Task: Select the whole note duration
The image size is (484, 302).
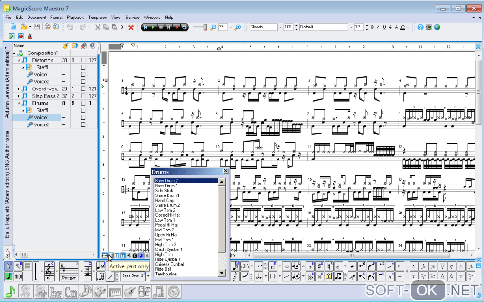Action: click(x=287, y=266)
